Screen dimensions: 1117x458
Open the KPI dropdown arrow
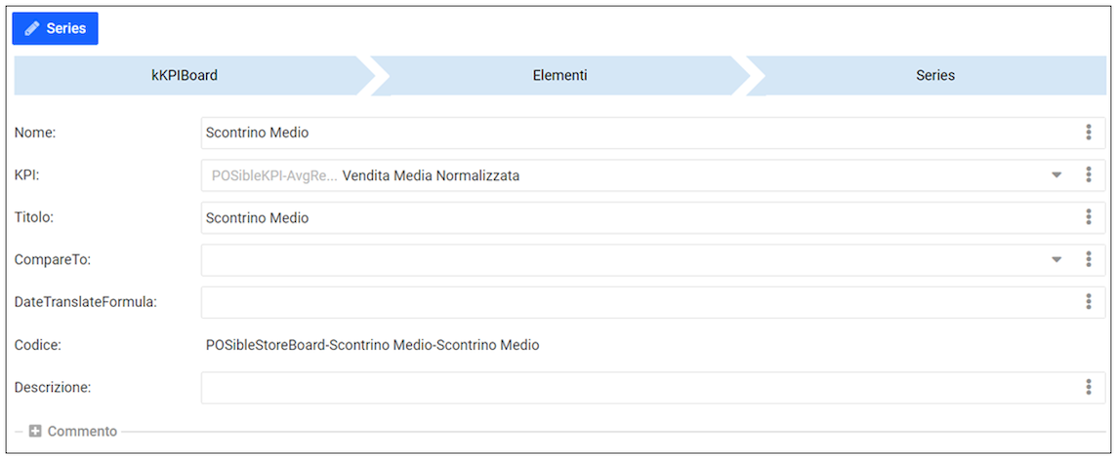point(1055,175)
